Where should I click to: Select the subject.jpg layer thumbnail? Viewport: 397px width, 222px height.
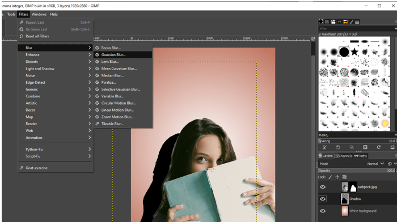(x=345, y=187)
